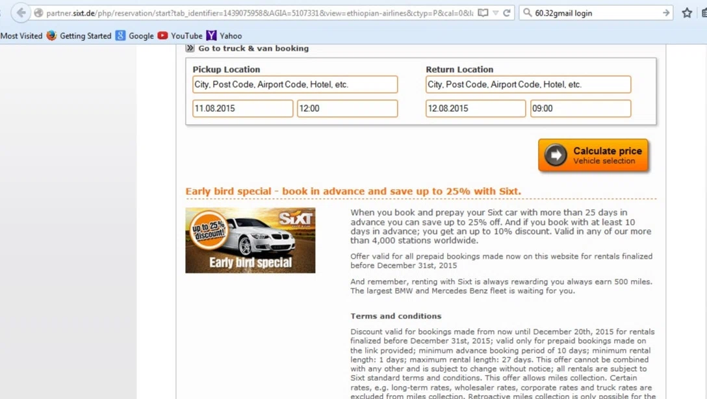Open YouTube bookmark
Viewport: 707px width, 399px height.
tap(186, 36)
